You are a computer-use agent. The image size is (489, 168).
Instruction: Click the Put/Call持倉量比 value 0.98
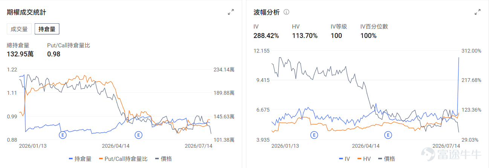click(53, 54)
